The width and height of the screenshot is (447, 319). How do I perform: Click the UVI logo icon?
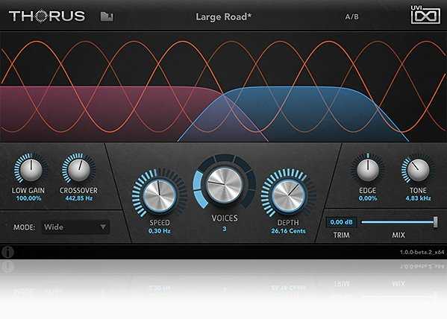[x=425, y=16]
